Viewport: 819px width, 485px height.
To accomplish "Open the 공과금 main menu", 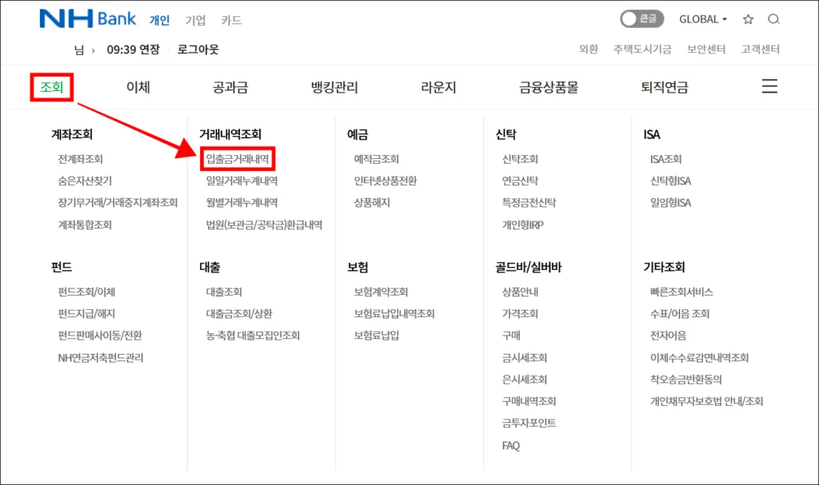I will (230, 87).
